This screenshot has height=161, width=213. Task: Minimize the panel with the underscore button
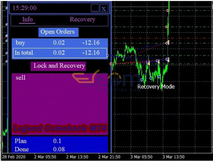click(95, 8)
